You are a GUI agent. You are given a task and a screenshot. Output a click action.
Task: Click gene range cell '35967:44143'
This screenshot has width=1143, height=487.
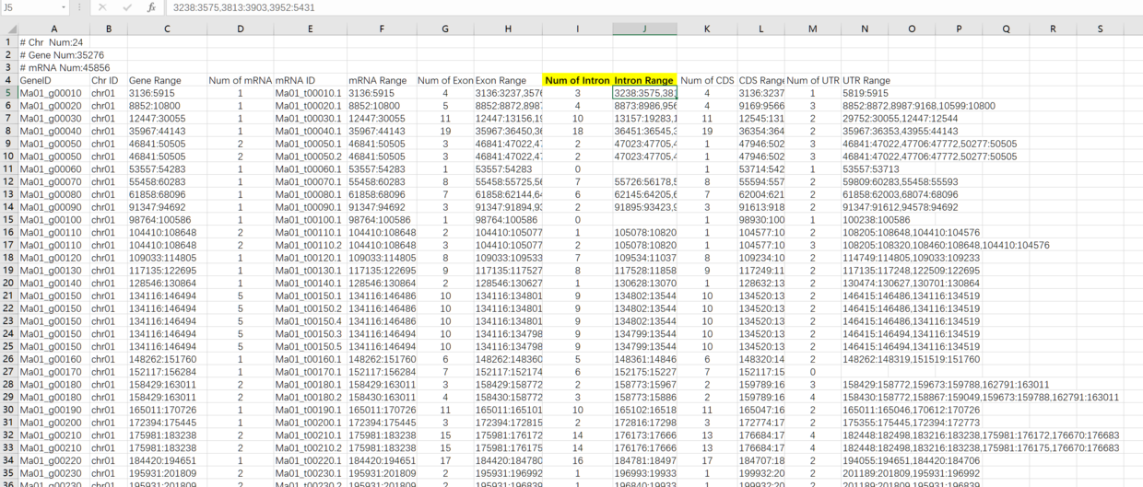[167, 132]
